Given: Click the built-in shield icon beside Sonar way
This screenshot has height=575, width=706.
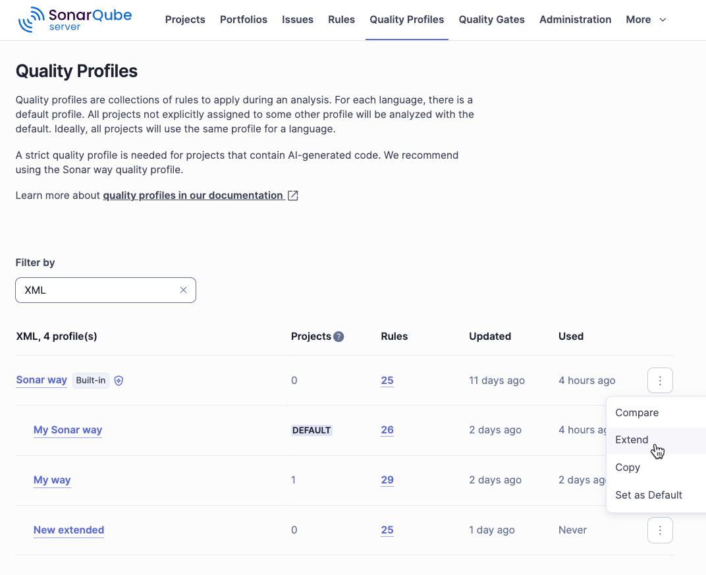Looking at the screenshot, I should coord(119,380).
